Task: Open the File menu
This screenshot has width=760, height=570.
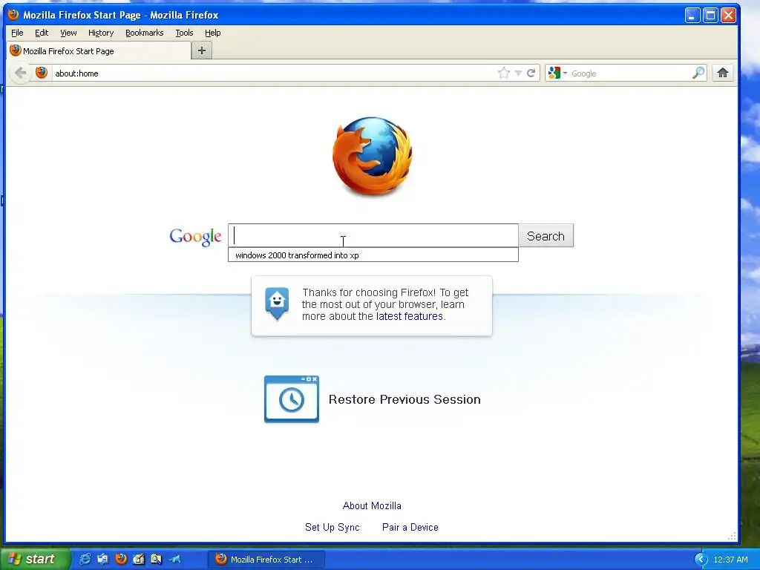Action: click(17, 33)
